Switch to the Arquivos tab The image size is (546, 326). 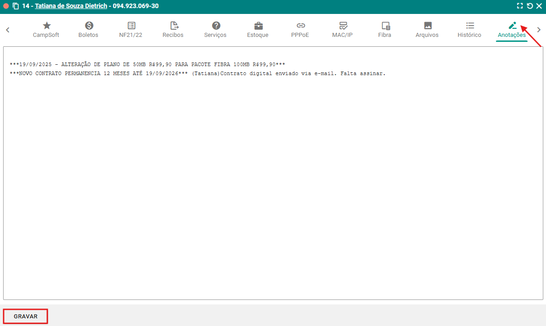tap(427, 30)
